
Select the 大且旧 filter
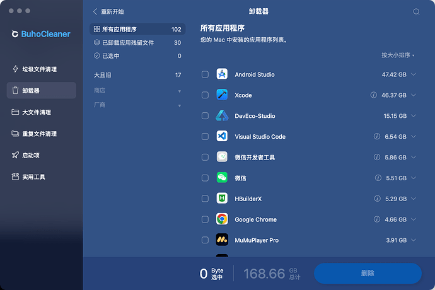(137, 75)
